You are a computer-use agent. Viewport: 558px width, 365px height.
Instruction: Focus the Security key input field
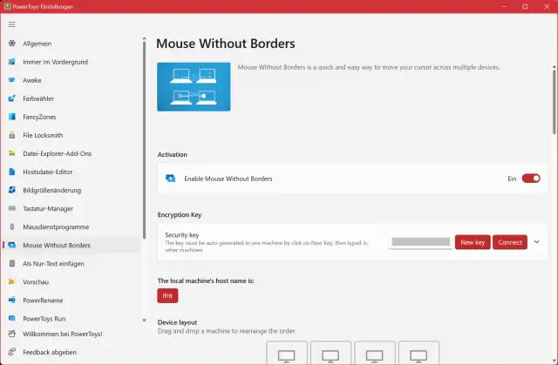pyautogui.click(x=420, y=242)
